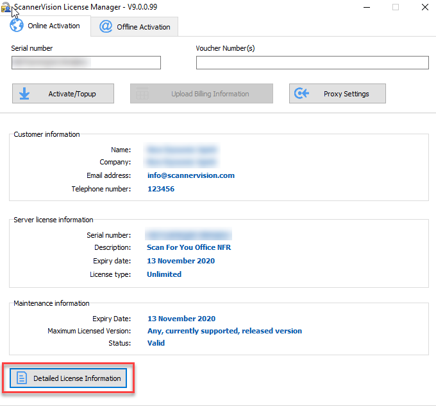Focus the Serial number input field
Image resolution: width=436 pixels, height=406 pixels.
tap(86, 62)
